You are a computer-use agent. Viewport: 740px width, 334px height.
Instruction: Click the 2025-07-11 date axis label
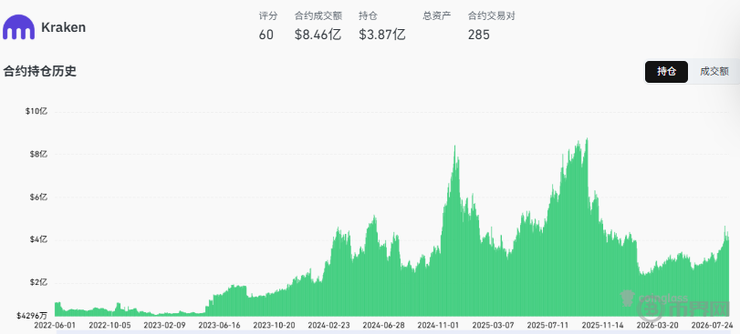[x=547, y=325]
